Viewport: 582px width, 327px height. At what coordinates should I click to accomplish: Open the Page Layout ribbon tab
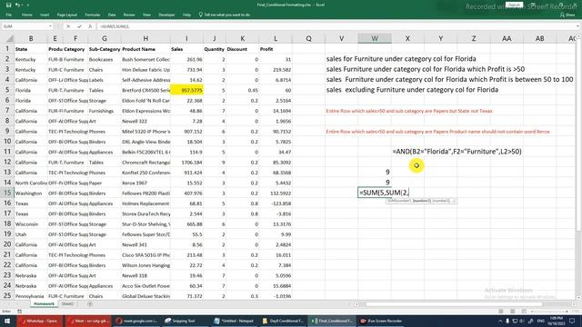tap(66, 15)
